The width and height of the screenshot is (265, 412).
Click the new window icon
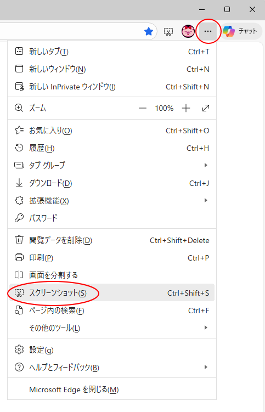19,69
